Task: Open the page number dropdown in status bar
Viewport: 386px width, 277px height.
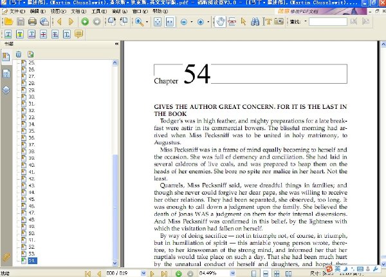Action: point(143,273)
